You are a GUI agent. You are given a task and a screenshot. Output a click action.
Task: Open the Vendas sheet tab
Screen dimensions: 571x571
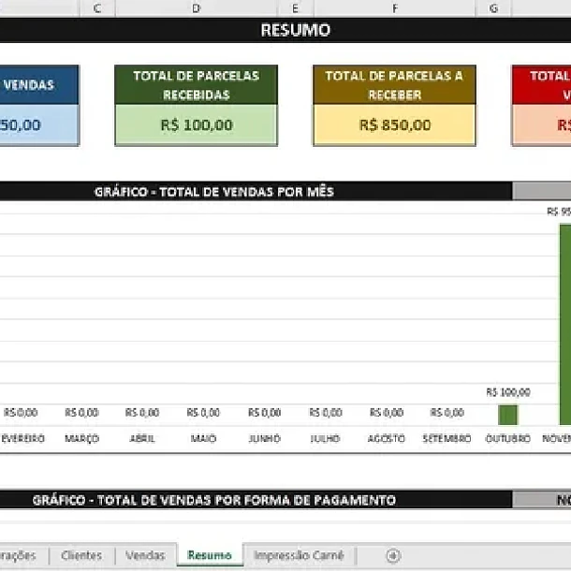[x=146, y=556]
